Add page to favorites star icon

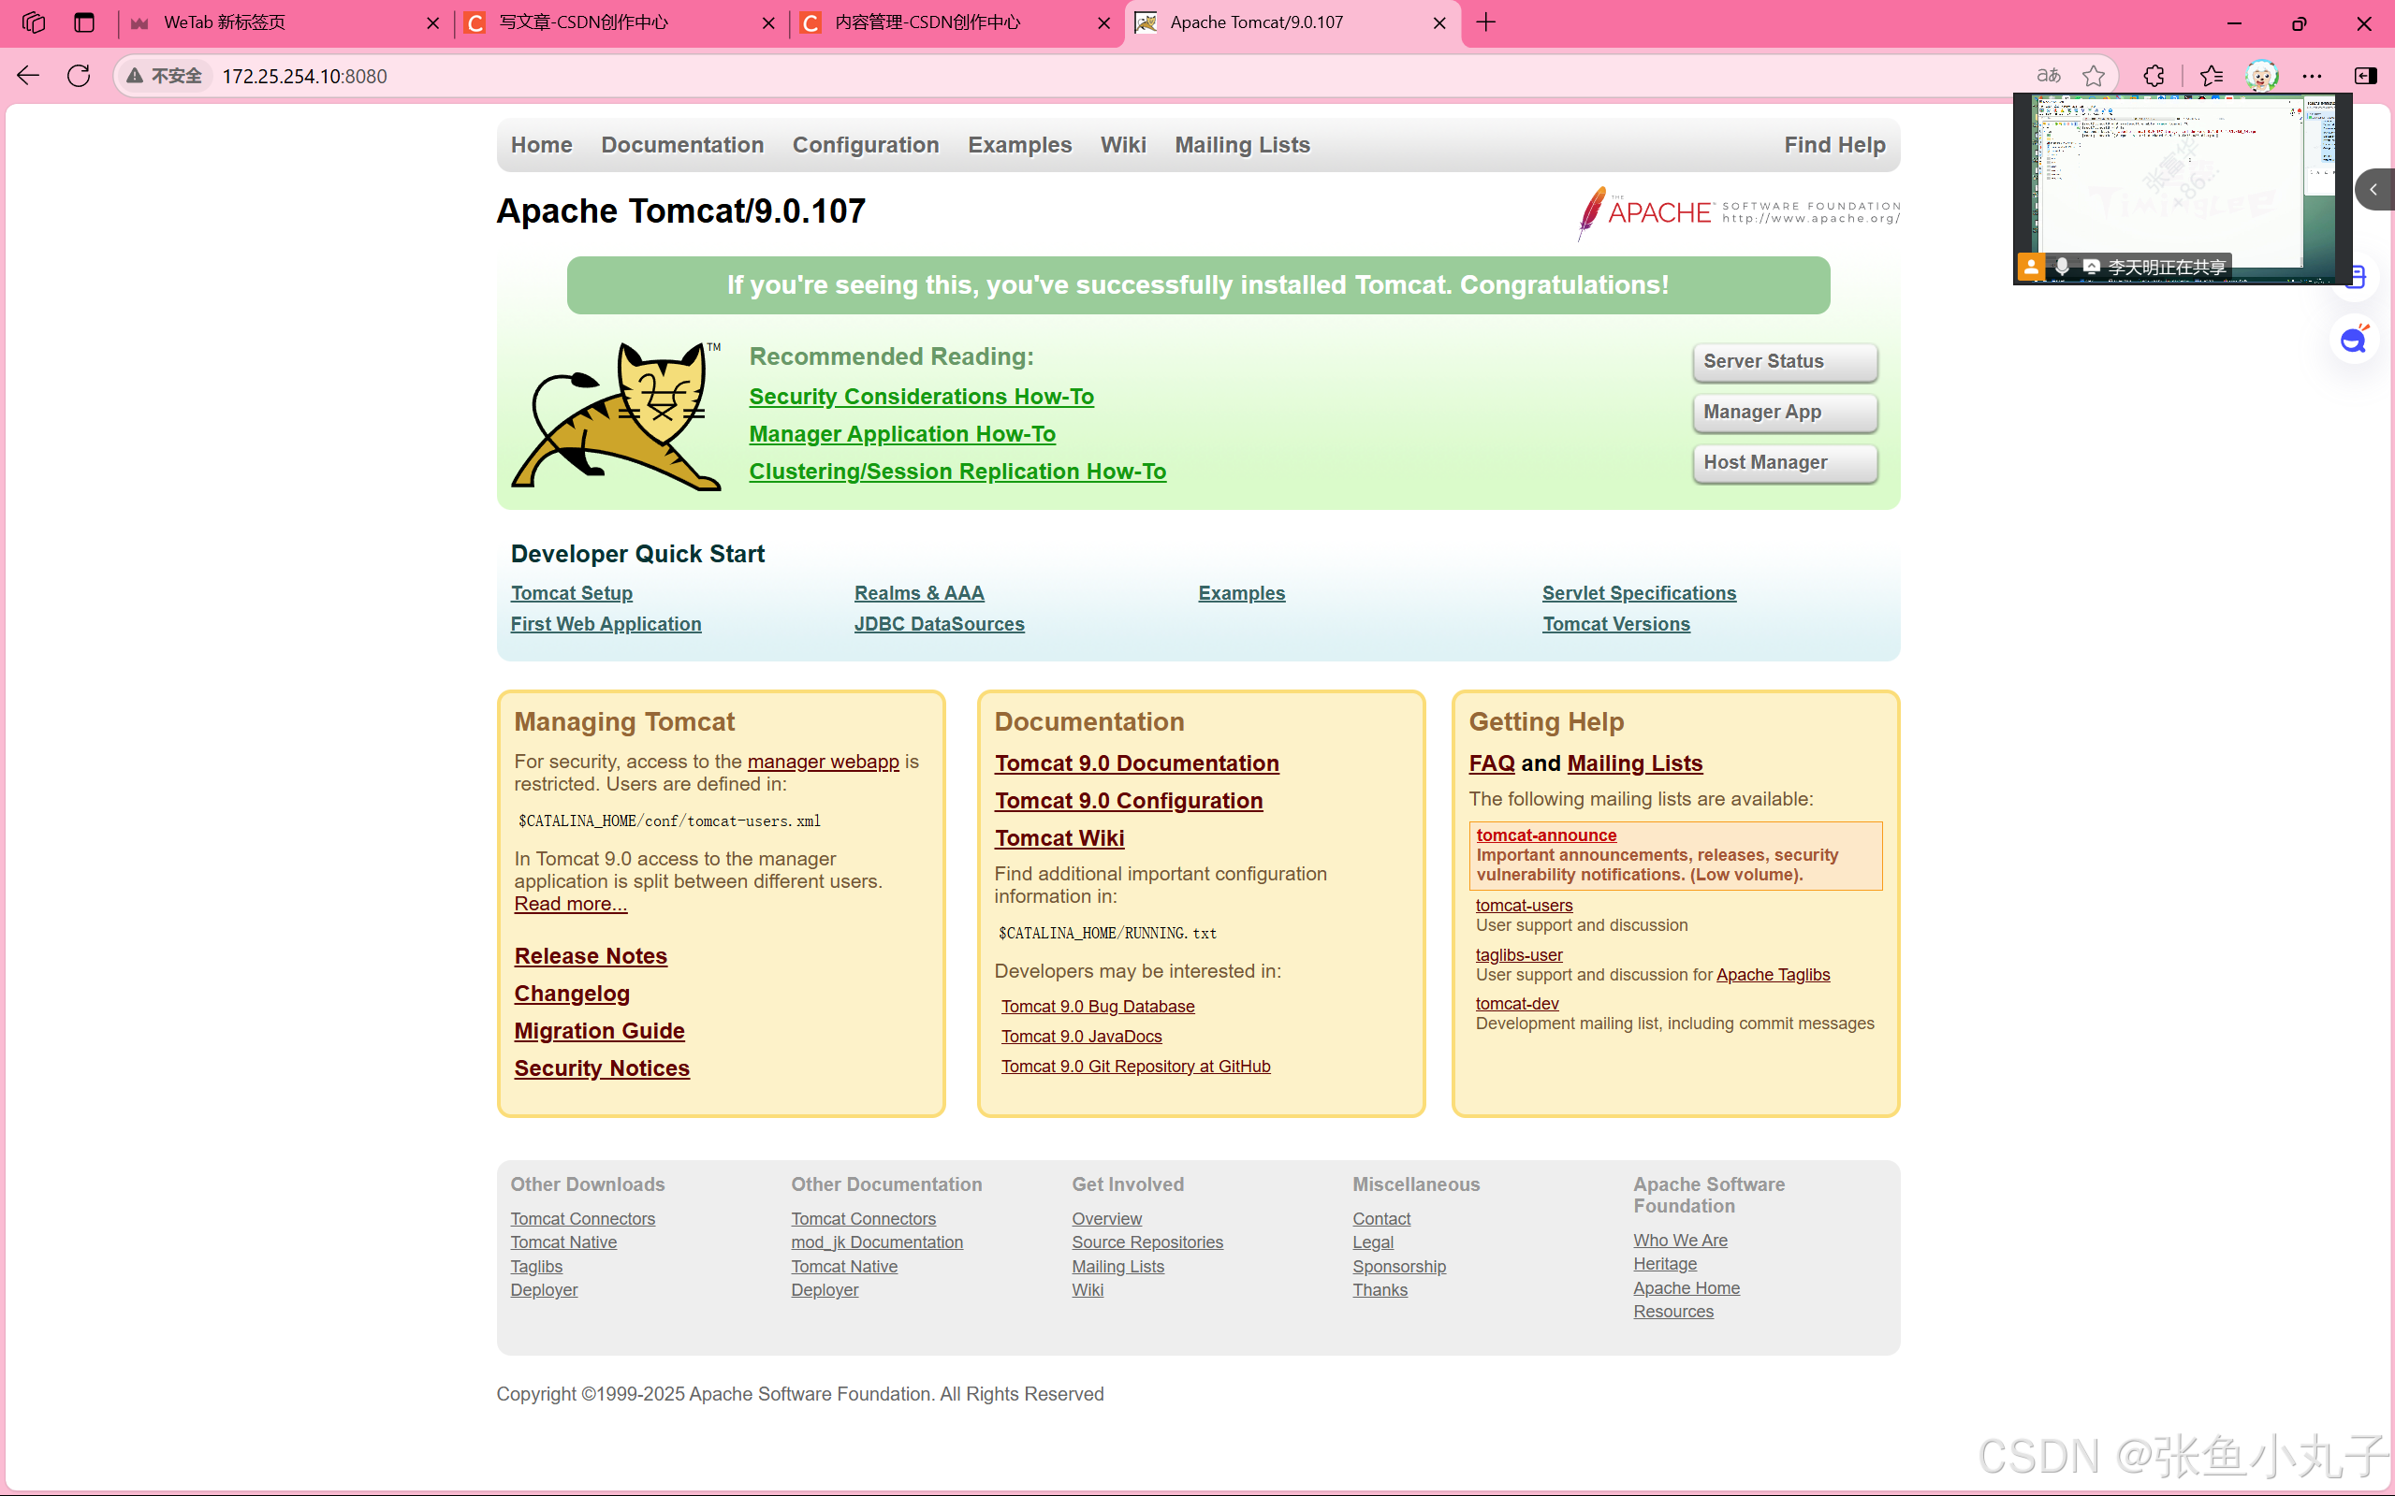pyautogui.click(x=2093, y=76)
